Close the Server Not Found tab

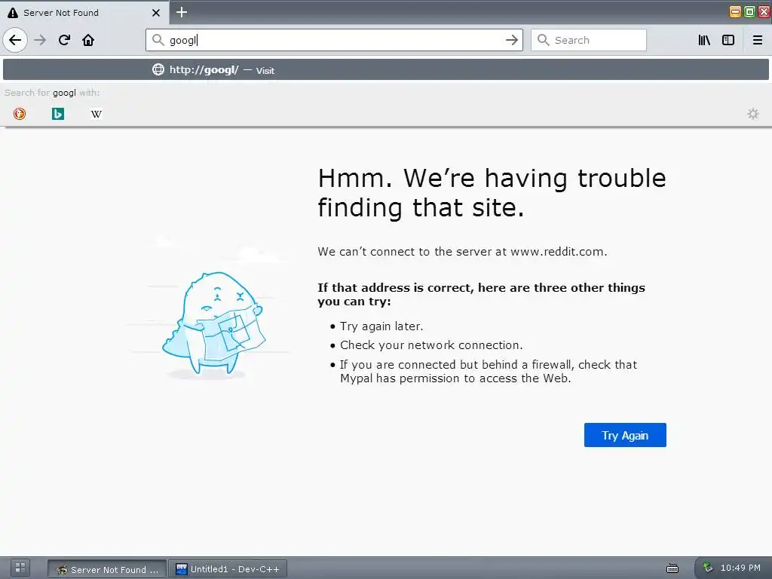coord(156,13)
